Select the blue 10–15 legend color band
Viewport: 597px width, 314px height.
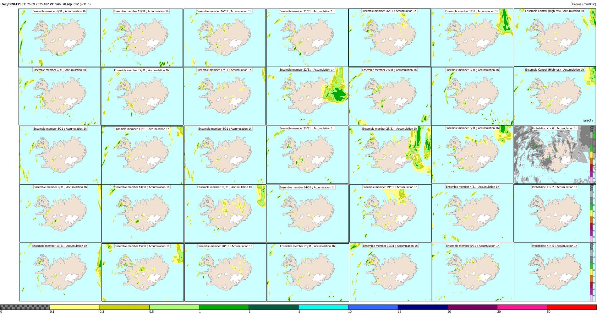(x=373, y=307)
